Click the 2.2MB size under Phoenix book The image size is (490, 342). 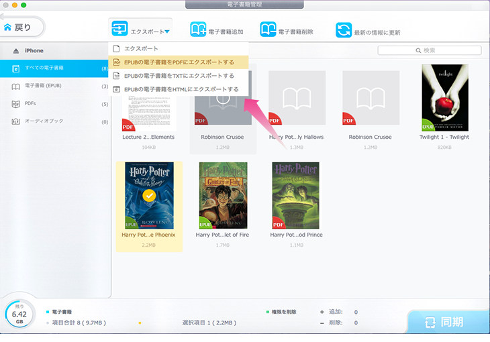pyautogui.click(x=149, y=245)
